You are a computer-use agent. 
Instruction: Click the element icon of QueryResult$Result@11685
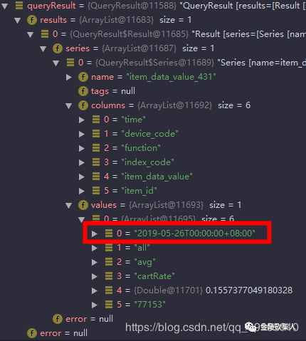click(x=45, y=34)
